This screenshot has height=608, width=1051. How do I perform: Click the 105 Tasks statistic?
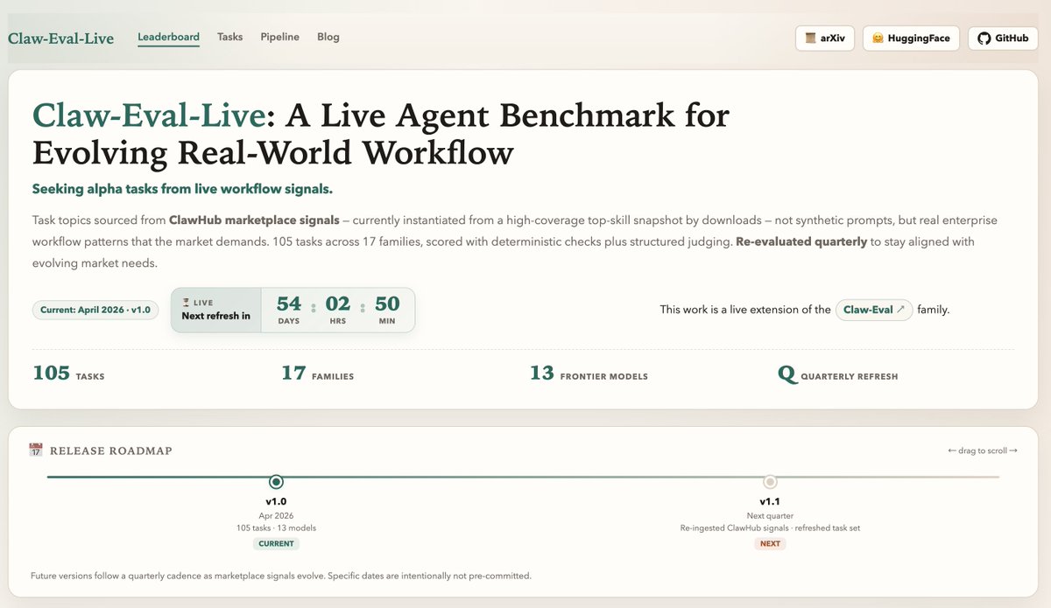68,374
